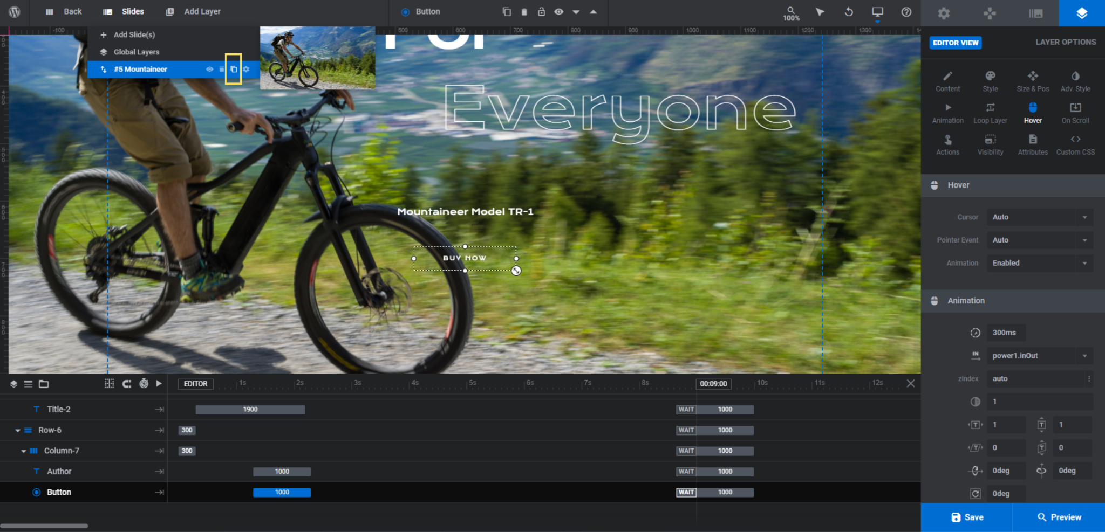Viewport: 1105px width, 532px height.
Task: Open the Add Layer menu
Action: 193,11
